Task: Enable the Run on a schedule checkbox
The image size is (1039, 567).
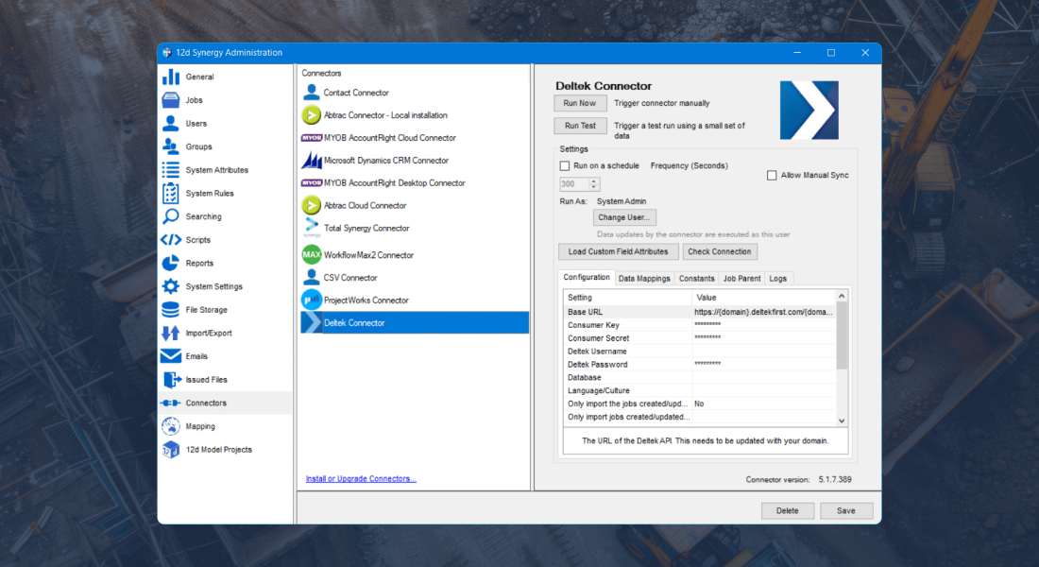Action: tap(565, 166)
